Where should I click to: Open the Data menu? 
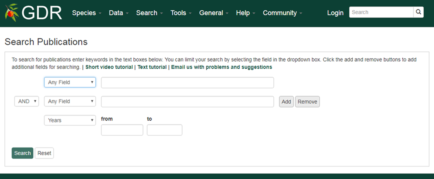point(119,13)
